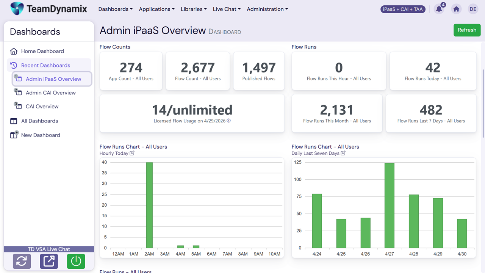Click the 42 Flow Runs Today card
Screen dimensions: 485x273
point(433,71)
